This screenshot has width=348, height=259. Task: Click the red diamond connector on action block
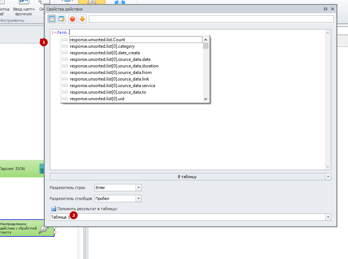pyautogui.click(x=55, y=232)
